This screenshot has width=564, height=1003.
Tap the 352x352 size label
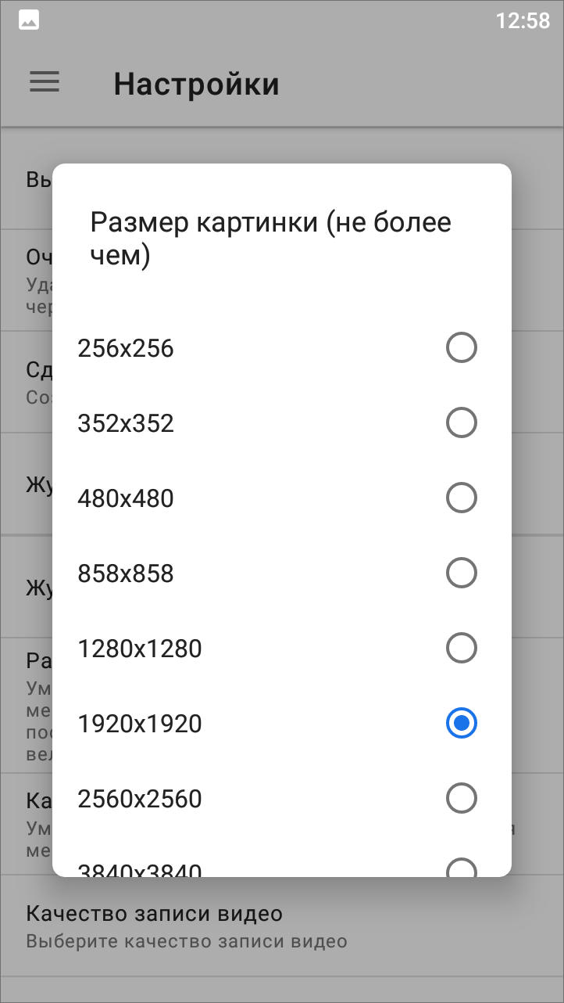(x=126, y=423)
